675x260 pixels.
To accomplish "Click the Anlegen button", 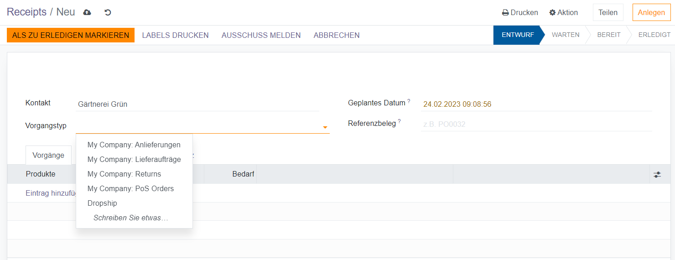I will [x=651, y=12].
